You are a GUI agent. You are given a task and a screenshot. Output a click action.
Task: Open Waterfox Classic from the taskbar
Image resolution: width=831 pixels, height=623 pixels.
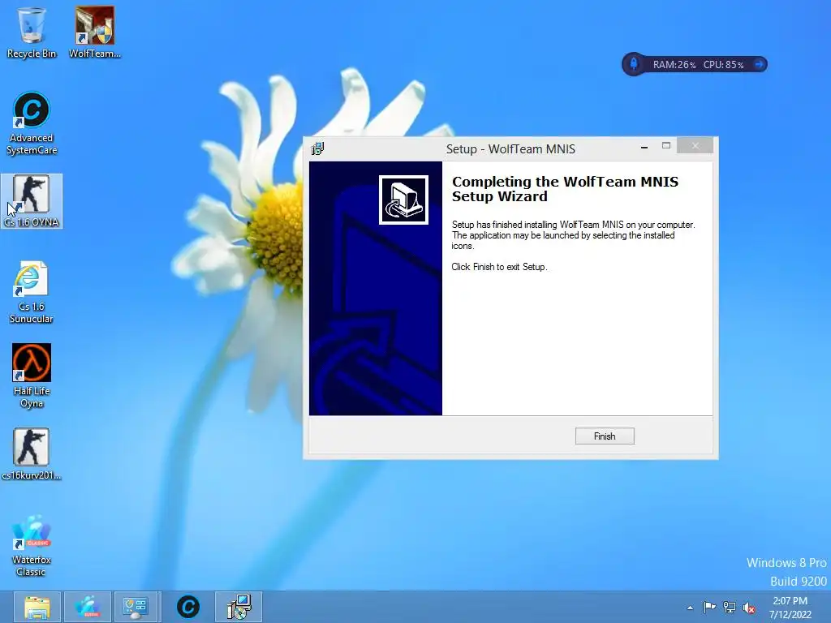coord(88,607)
